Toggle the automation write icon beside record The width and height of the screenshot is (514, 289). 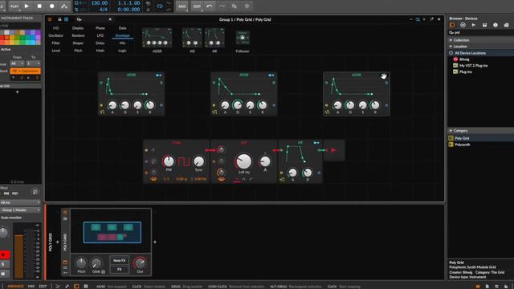tap(64, 6)
